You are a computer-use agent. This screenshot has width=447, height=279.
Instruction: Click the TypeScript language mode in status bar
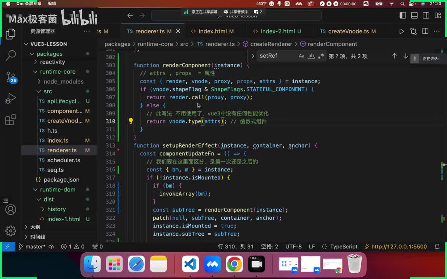[x=343, y=246]
